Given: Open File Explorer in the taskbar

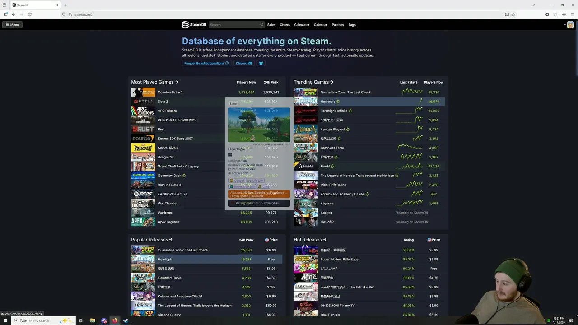Looking at the screenshot, I should [x=93, y=320].
